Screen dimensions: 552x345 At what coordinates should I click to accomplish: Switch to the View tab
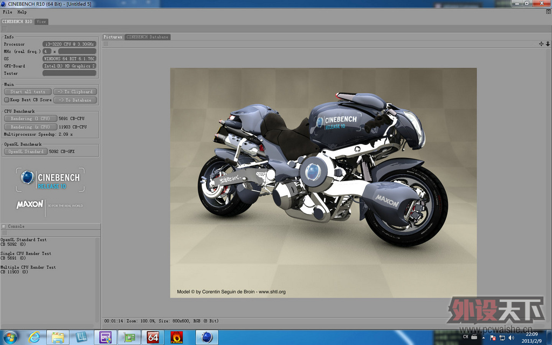pos(41,22)
